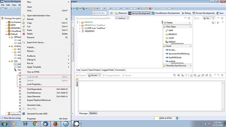
Task: Open Firefox from the Windows taskbar
Action: [56, 124]
